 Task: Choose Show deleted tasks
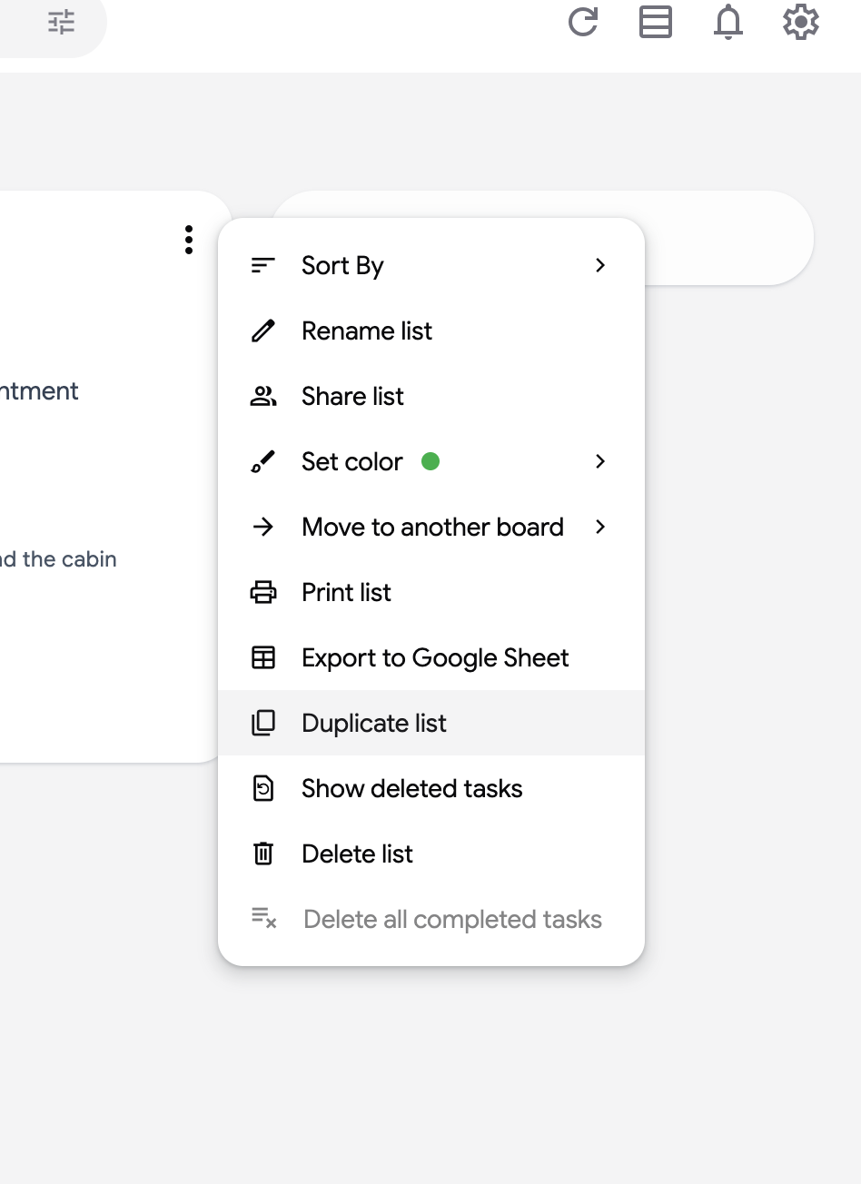pos(431,788)
